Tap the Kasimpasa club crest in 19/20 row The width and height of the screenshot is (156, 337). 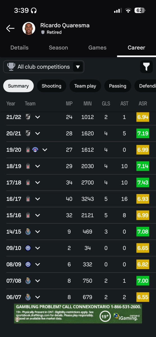[x=35, y=150]
